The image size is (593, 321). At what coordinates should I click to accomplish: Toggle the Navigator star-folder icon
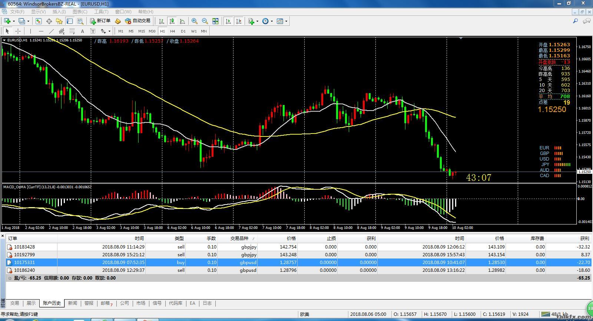click(x=59, y=21)
